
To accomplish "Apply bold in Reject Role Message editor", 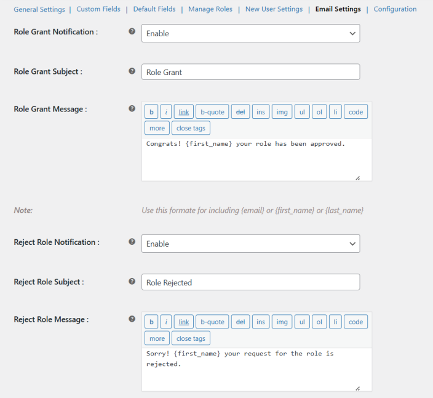I will (151, 322).
